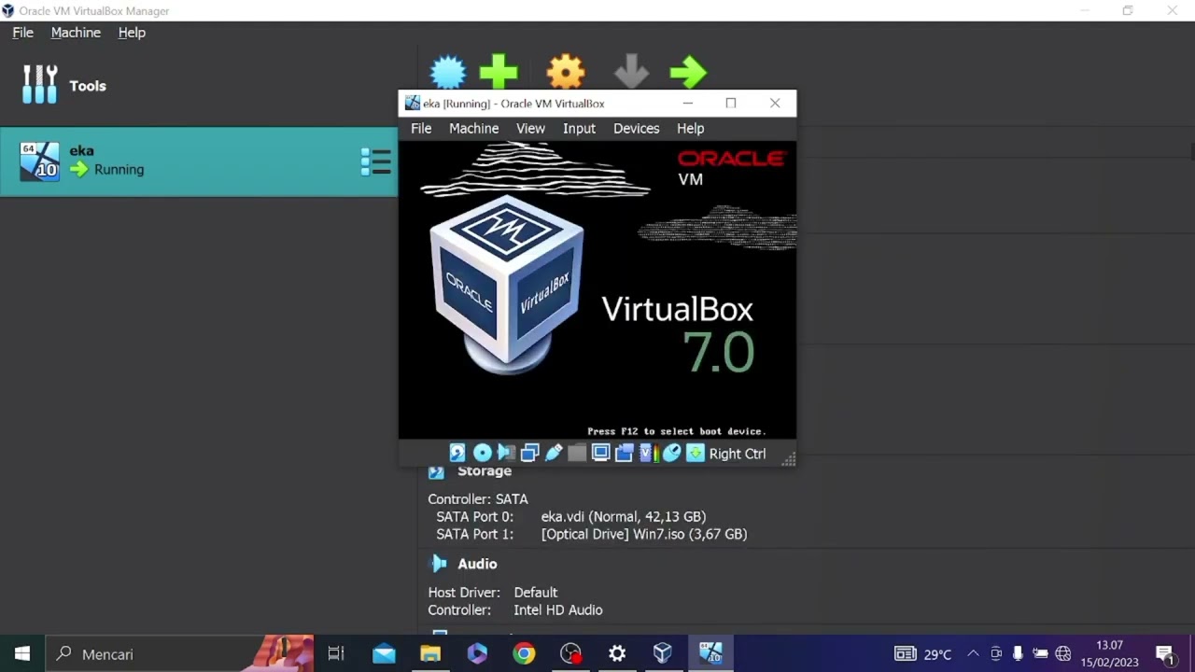The image size is (1195, 672).
Task: Click the Right Ctrl host key label
Action: pyautogui.click(x=738, y=454)
